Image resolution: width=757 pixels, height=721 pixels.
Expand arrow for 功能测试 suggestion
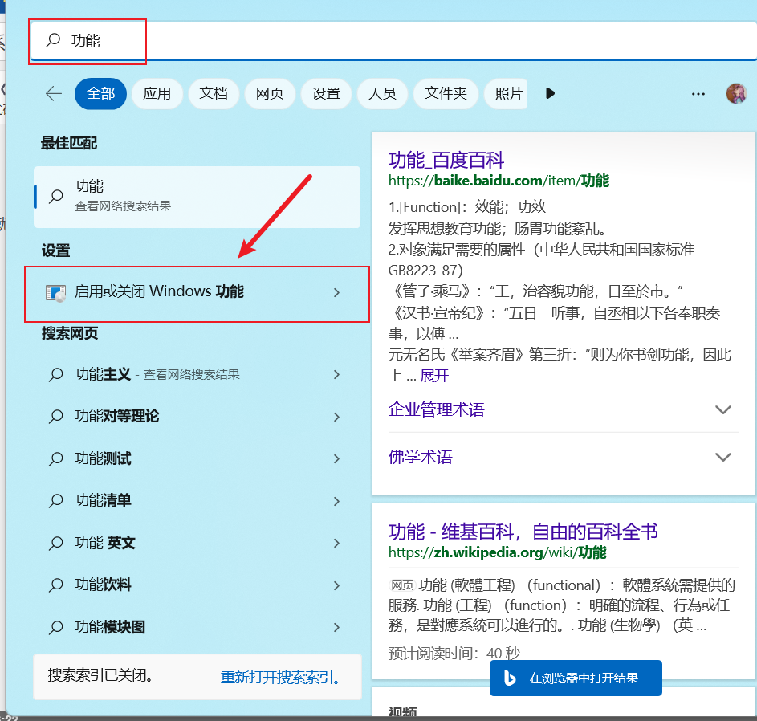336,458
